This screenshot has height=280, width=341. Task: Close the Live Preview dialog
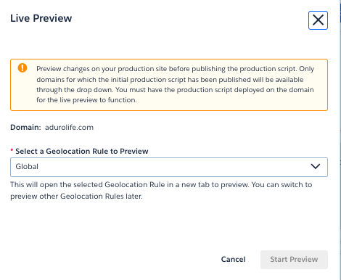click(x=318, y=20)
